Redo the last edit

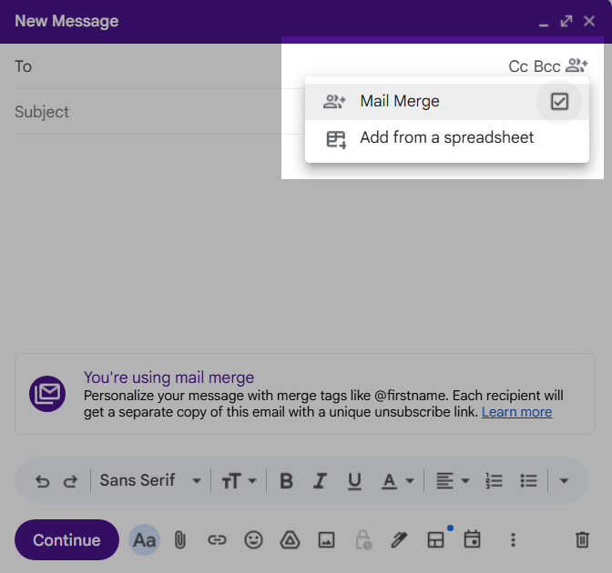(70, 481)
